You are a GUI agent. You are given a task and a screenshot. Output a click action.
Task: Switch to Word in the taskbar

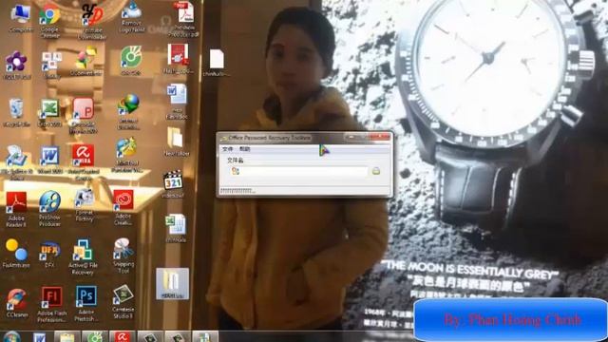point(39,336)
